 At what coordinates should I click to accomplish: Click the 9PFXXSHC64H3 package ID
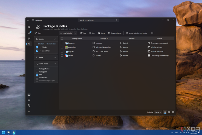[x=102, y=51]
